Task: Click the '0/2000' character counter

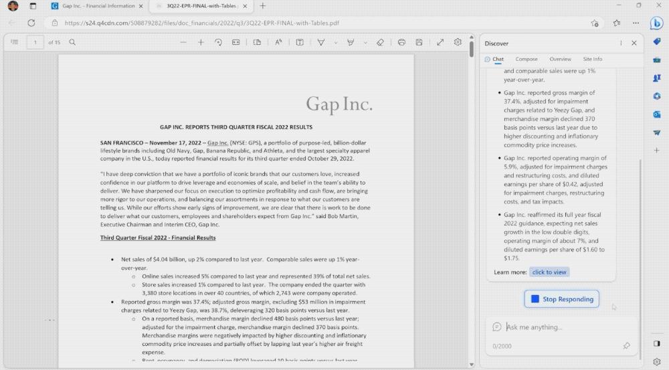Action: click(x=502, y=346)
